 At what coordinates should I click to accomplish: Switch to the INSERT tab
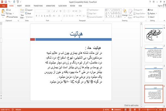(19, 6)
